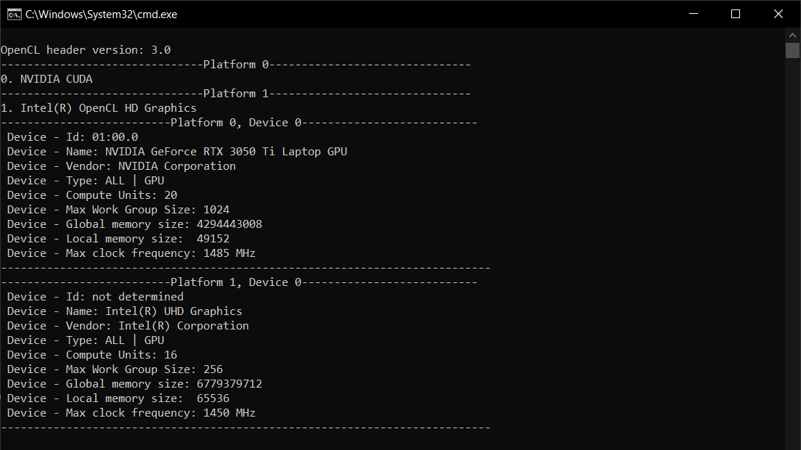Maximize the cmd.exe window

click(x=736, y=14)
